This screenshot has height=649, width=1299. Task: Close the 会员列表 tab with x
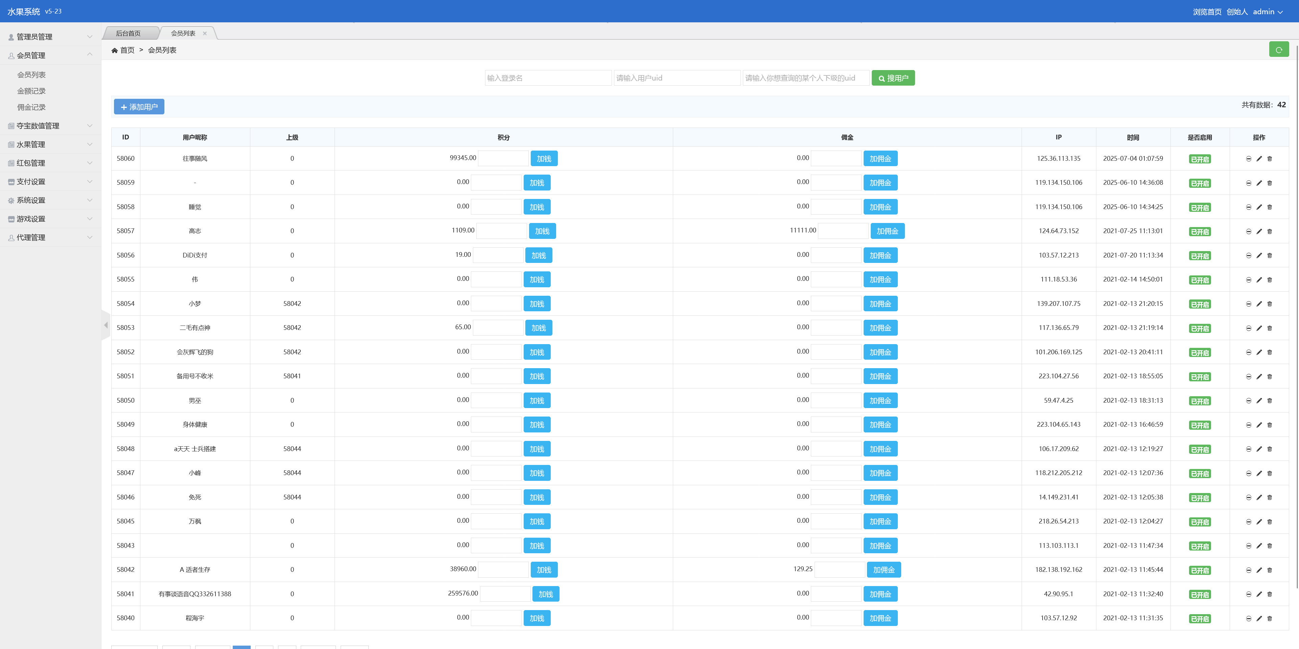pyautogui.click(x=205, y=33)
